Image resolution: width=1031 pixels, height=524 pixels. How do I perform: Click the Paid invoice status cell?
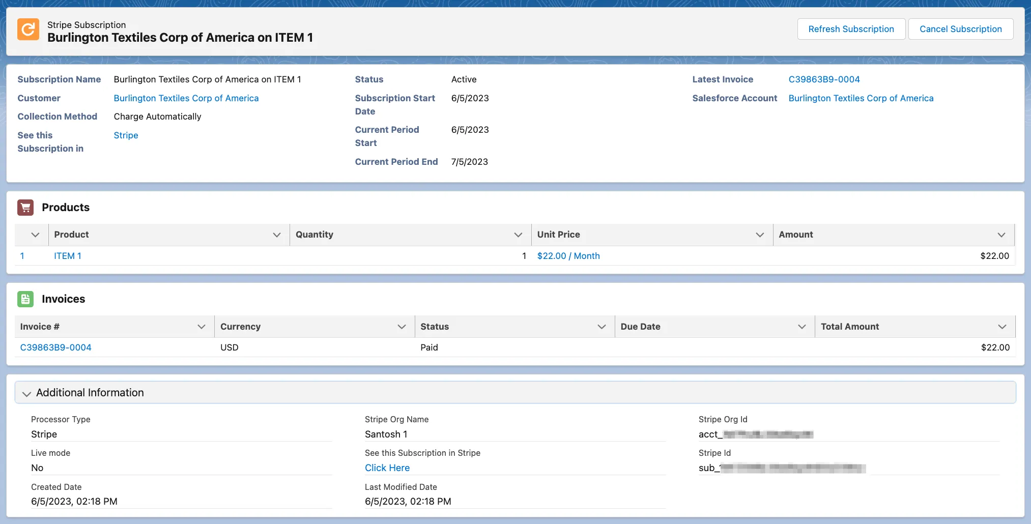(x=429, y=347)
